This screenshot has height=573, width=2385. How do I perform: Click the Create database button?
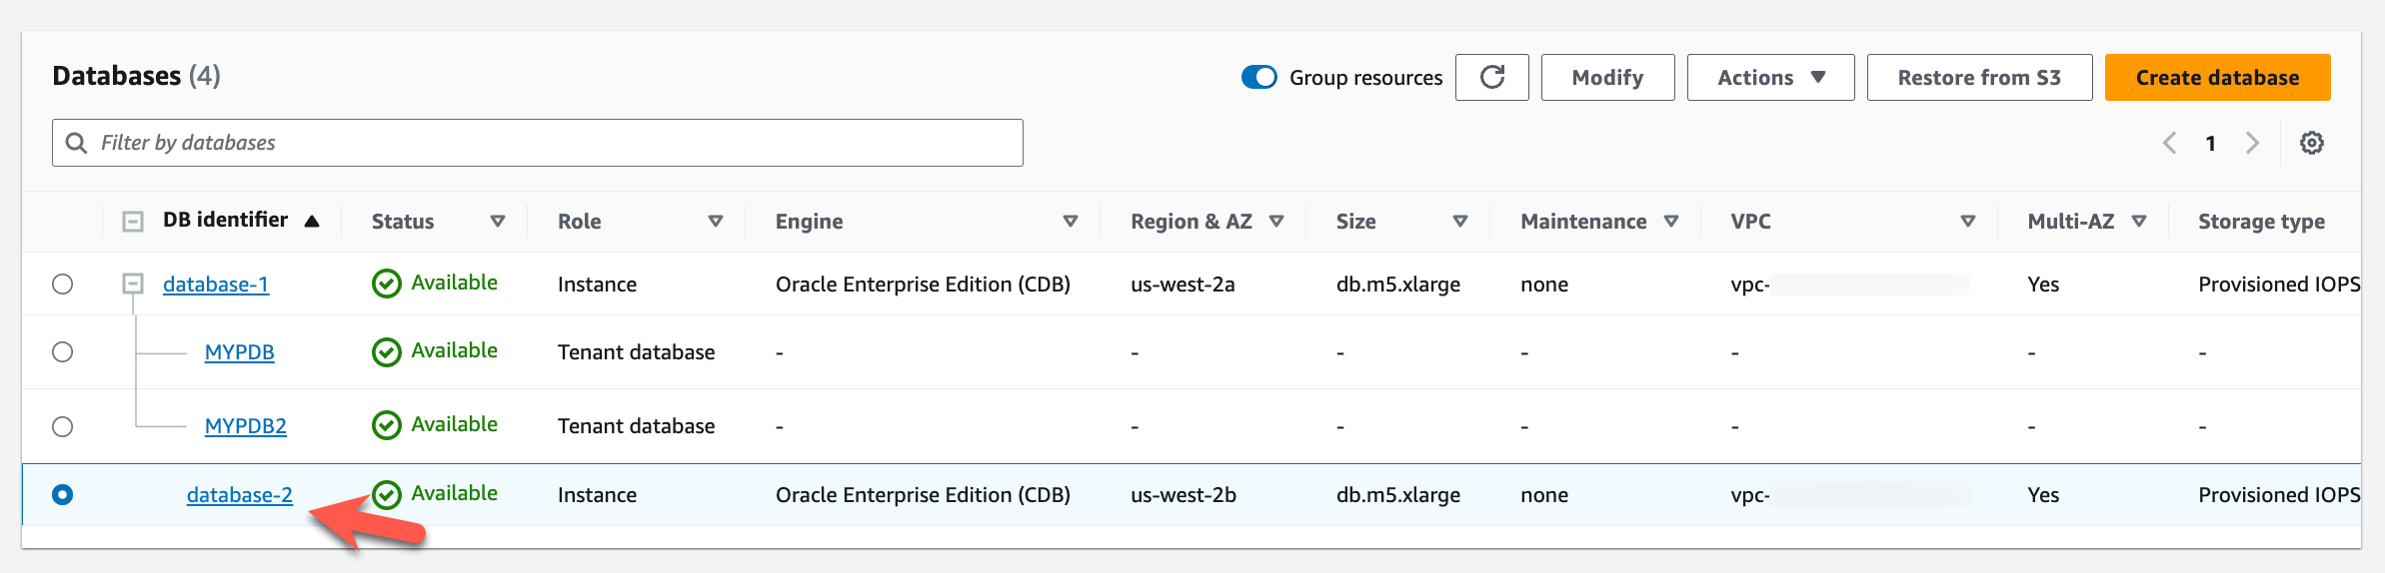pos(2217,78)
